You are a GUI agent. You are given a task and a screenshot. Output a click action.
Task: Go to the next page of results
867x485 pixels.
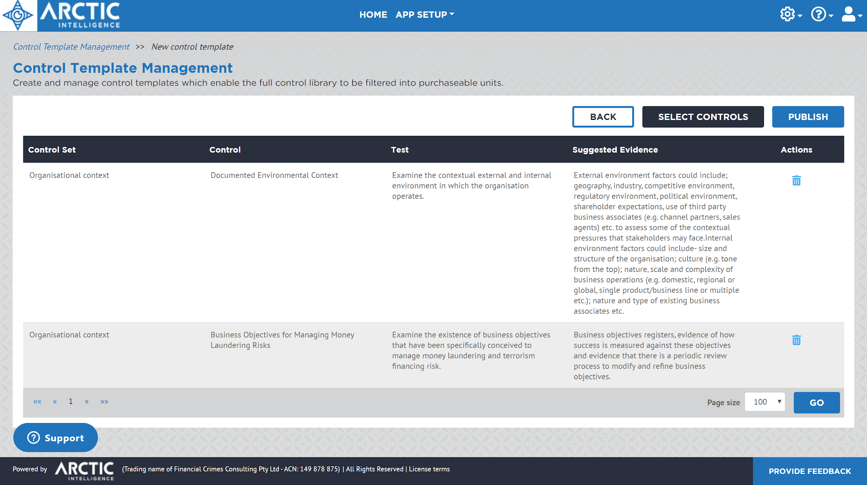tap(87, 402)
